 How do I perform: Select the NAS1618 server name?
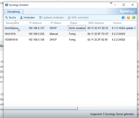pos(10,34)
